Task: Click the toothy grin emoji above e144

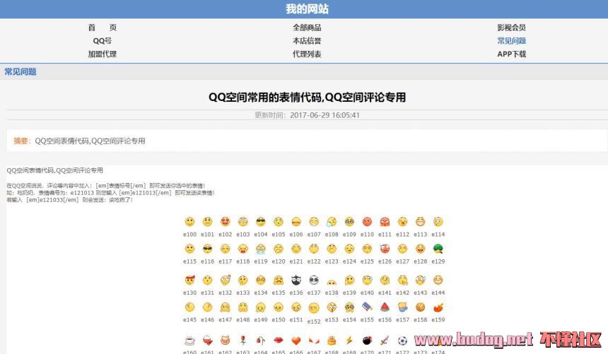Action: click(438, 280)
